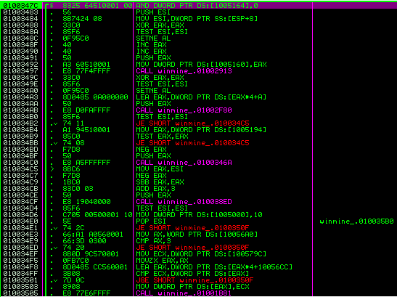
Task: Select the PUSH ESI instruction at 01003483
Action: [x=153, y=12]
